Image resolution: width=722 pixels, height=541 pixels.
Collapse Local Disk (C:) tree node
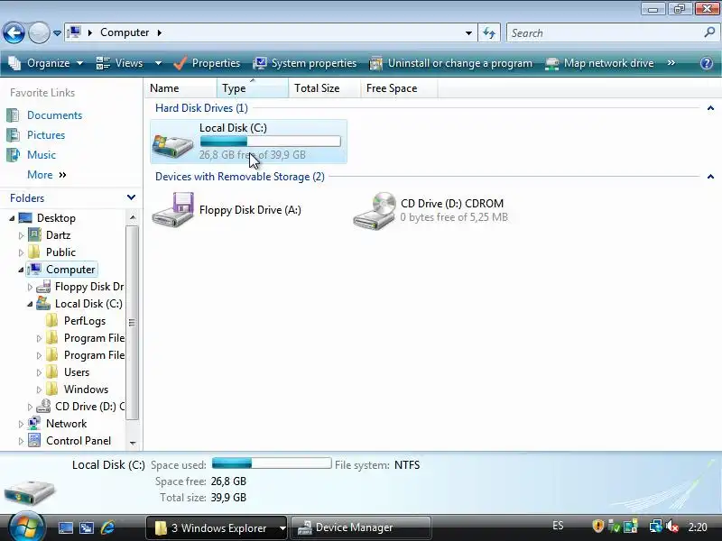point(30,304)
